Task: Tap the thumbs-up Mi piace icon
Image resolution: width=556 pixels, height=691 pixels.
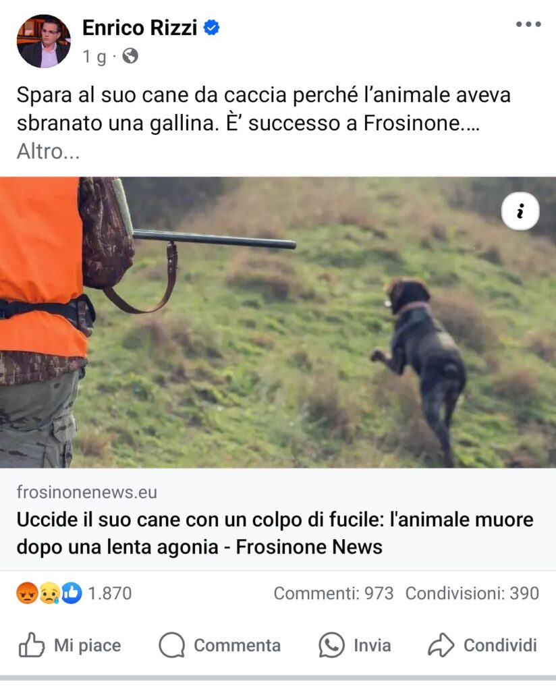Action: coord(31,645)
